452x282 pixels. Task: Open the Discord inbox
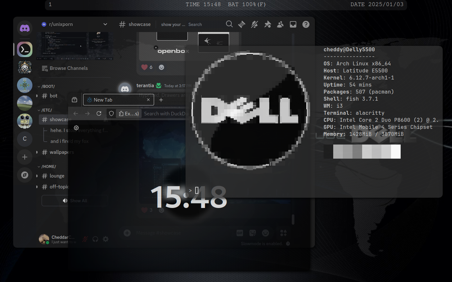[293, 24]
